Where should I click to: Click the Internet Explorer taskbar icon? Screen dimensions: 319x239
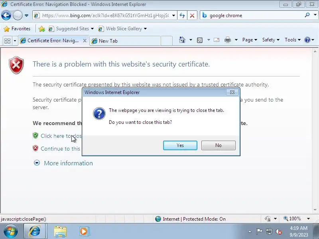click(x=35, y=231)
